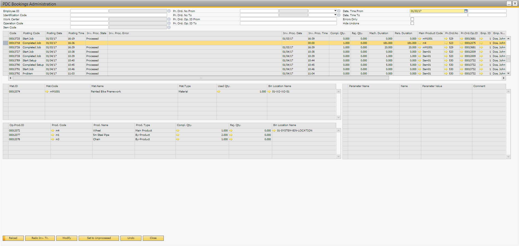Click the Inv. Proc. State column header

pyautogui.click(x=96, y=33)
